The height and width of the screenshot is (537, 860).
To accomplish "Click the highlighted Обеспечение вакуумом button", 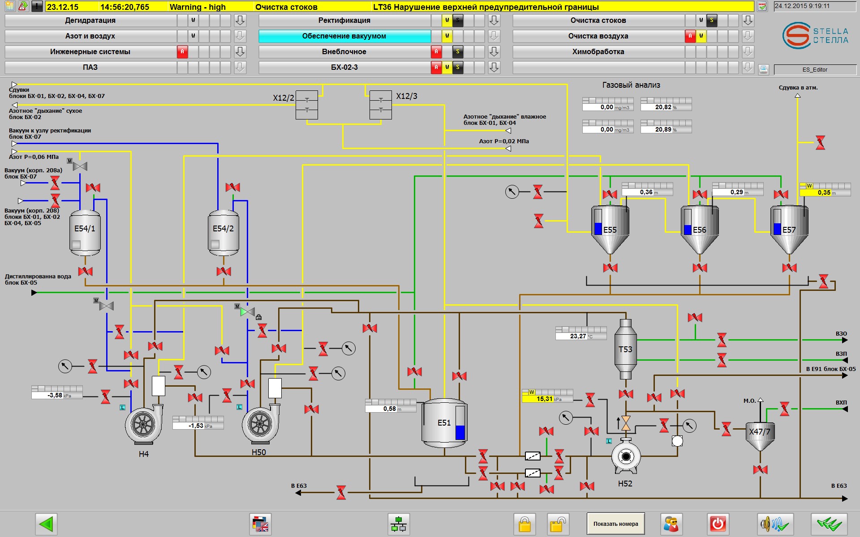I will pyautogui.click(x=344, y=36).
